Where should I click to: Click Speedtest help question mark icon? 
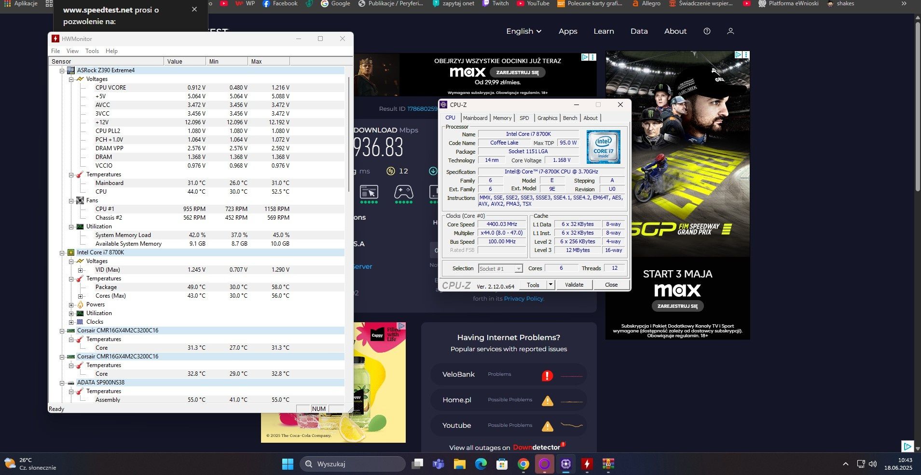pos(707,31)
